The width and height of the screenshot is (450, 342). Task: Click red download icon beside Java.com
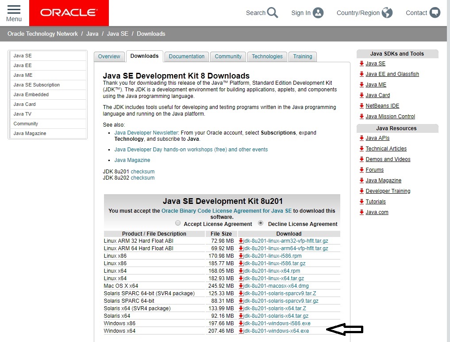coord(362,212)
